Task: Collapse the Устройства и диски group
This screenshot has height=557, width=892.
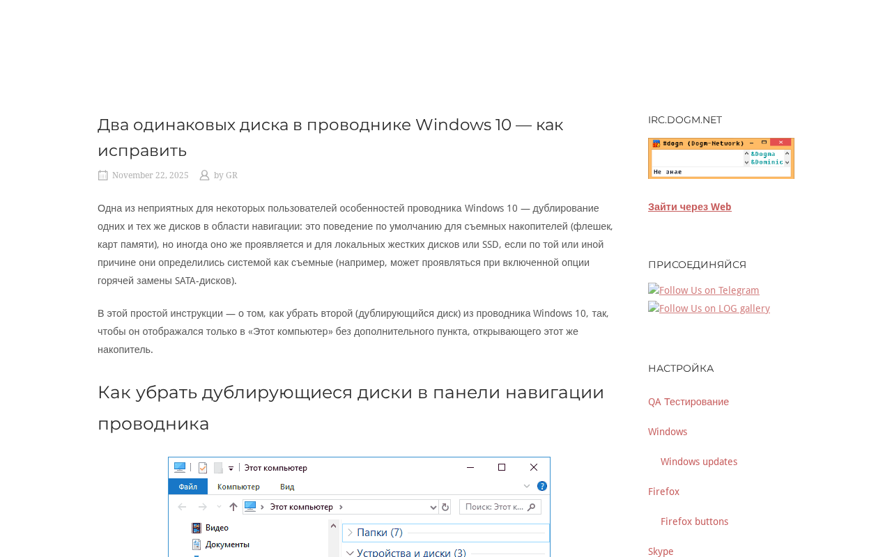Action: click(351, 552)
